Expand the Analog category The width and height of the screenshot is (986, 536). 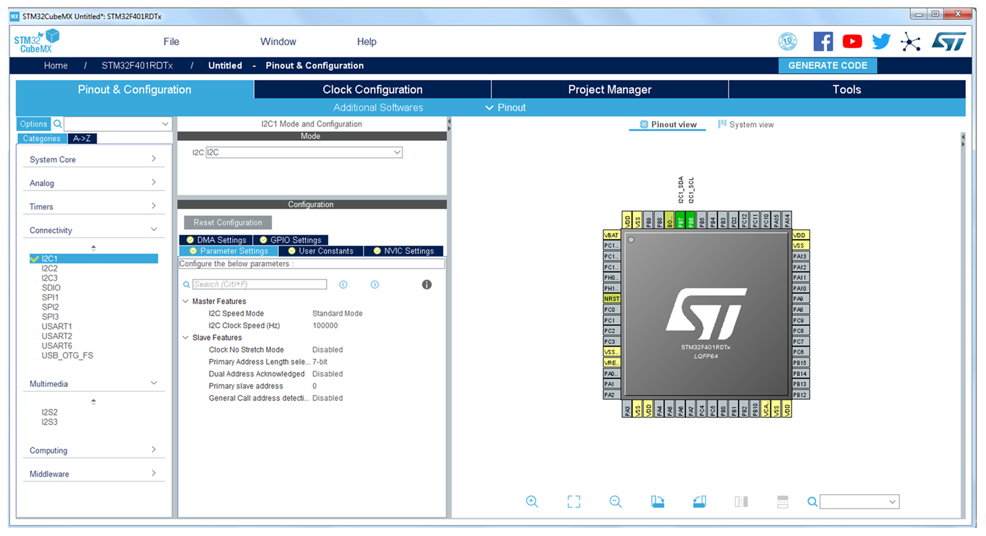[x=94, y=183]
